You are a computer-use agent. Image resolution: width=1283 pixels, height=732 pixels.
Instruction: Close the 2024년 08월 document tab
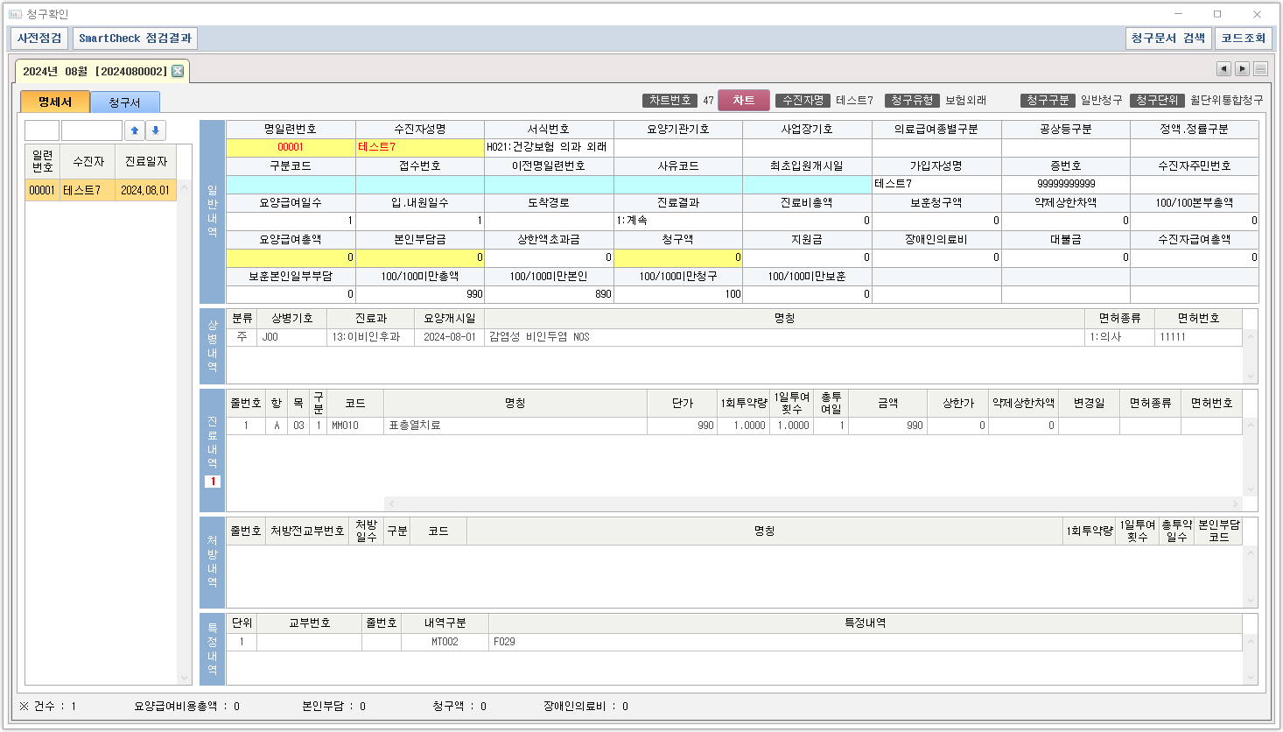[x=178, y=71]
